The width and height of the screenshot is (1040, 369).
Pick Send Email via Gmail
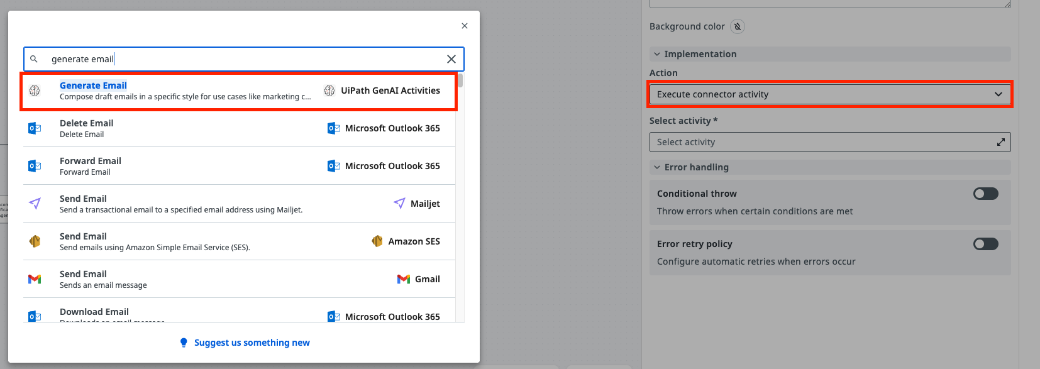[x=239, y=279]
